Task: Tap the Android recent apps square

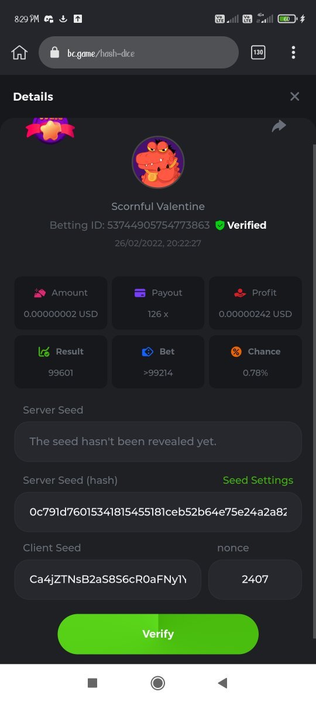Action: [92, 683]
